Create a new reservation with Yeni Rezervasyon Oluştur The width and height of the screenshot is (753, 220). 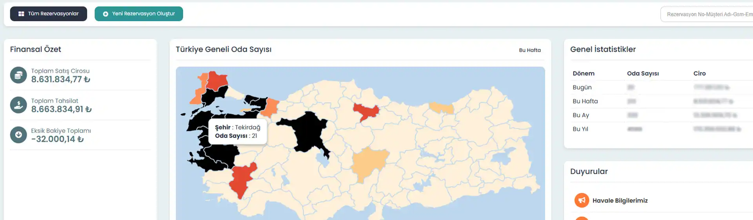(x=139, y=14)
